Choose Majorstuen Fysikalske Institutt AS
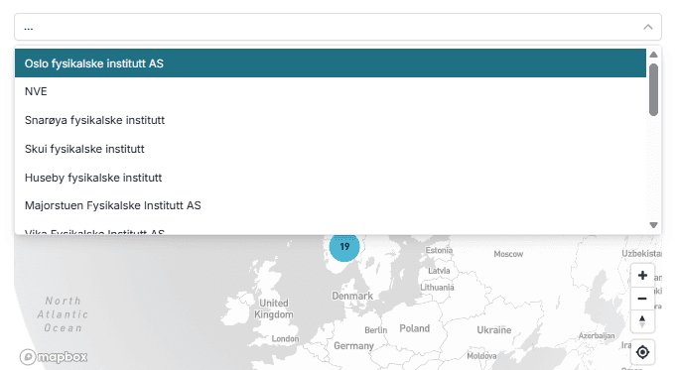 [x=331, y=205]
